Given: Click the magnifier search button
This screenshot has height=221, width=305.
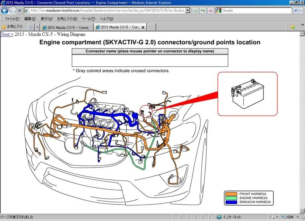Looking at the screenshot, I should point(296,11).
